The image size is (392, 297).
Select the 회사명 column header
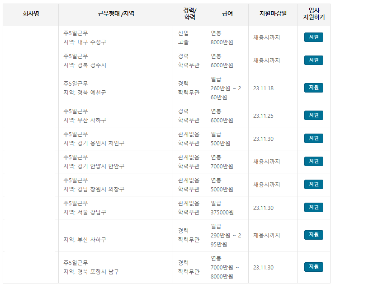click(x=31, y=15)
